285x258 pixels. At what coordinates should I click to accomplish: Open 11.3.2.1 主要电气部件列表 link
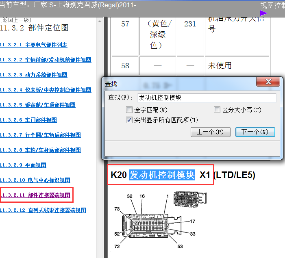pyautogui.click(x=34, y=45)
